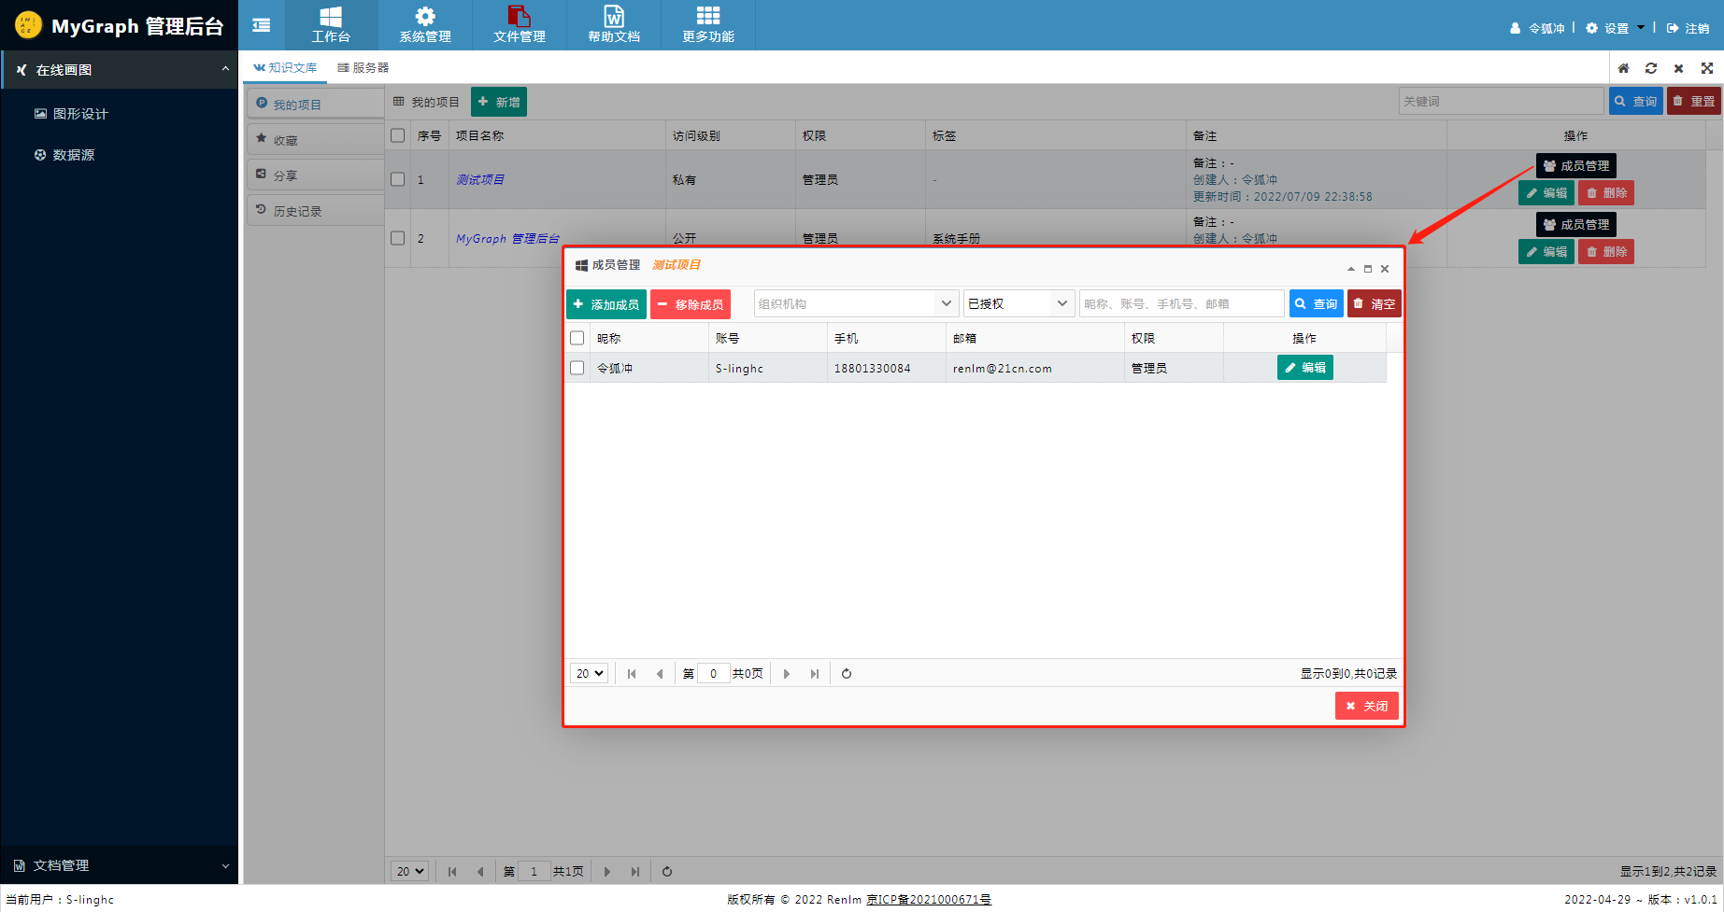Open the 工作台 workspace module
Image resolution: width=1724 pixels, height=912 pixels.
click(331, 25)
